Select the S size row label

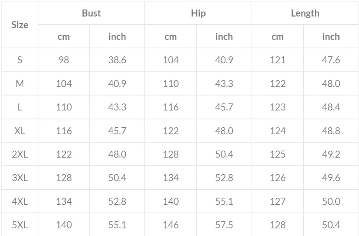[x=20, y=60]
